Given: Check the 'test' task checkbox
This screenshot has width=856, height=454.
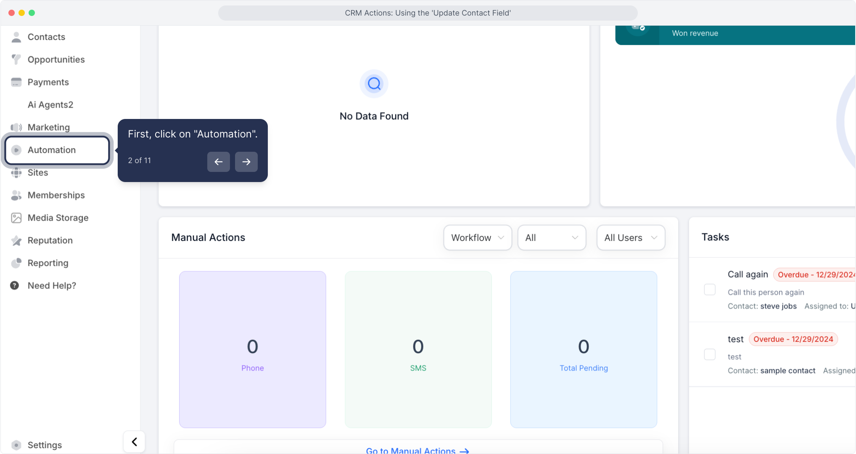Looking at the screenshot, I should point(710,354).
